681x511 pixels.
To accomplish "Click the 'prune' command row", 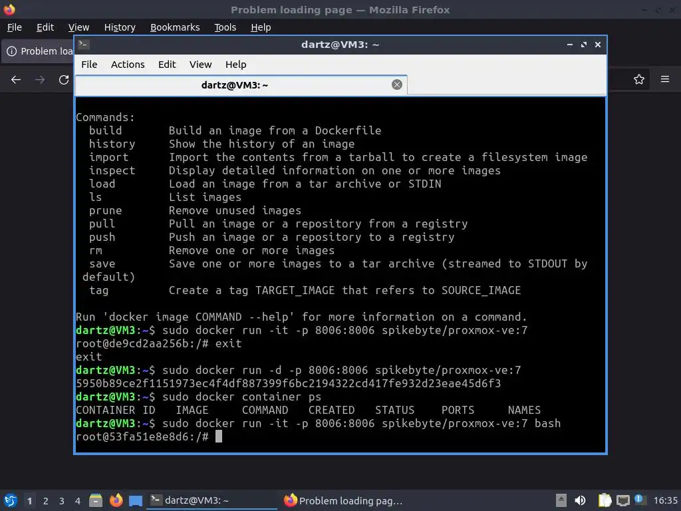I will pos(195,210).
